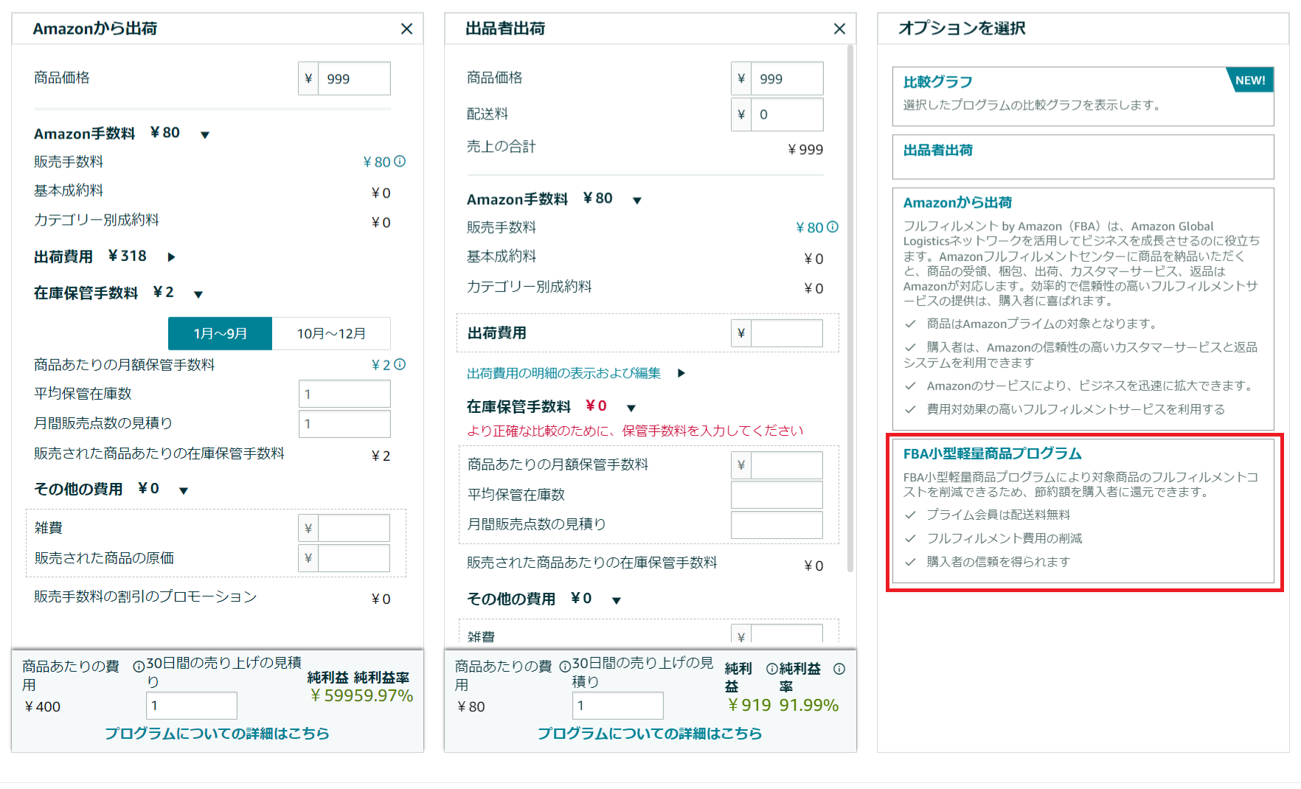Click the 出荷費用 input in 出品者出荷 panel
The image size is (1301, 789).
point(787,333)
